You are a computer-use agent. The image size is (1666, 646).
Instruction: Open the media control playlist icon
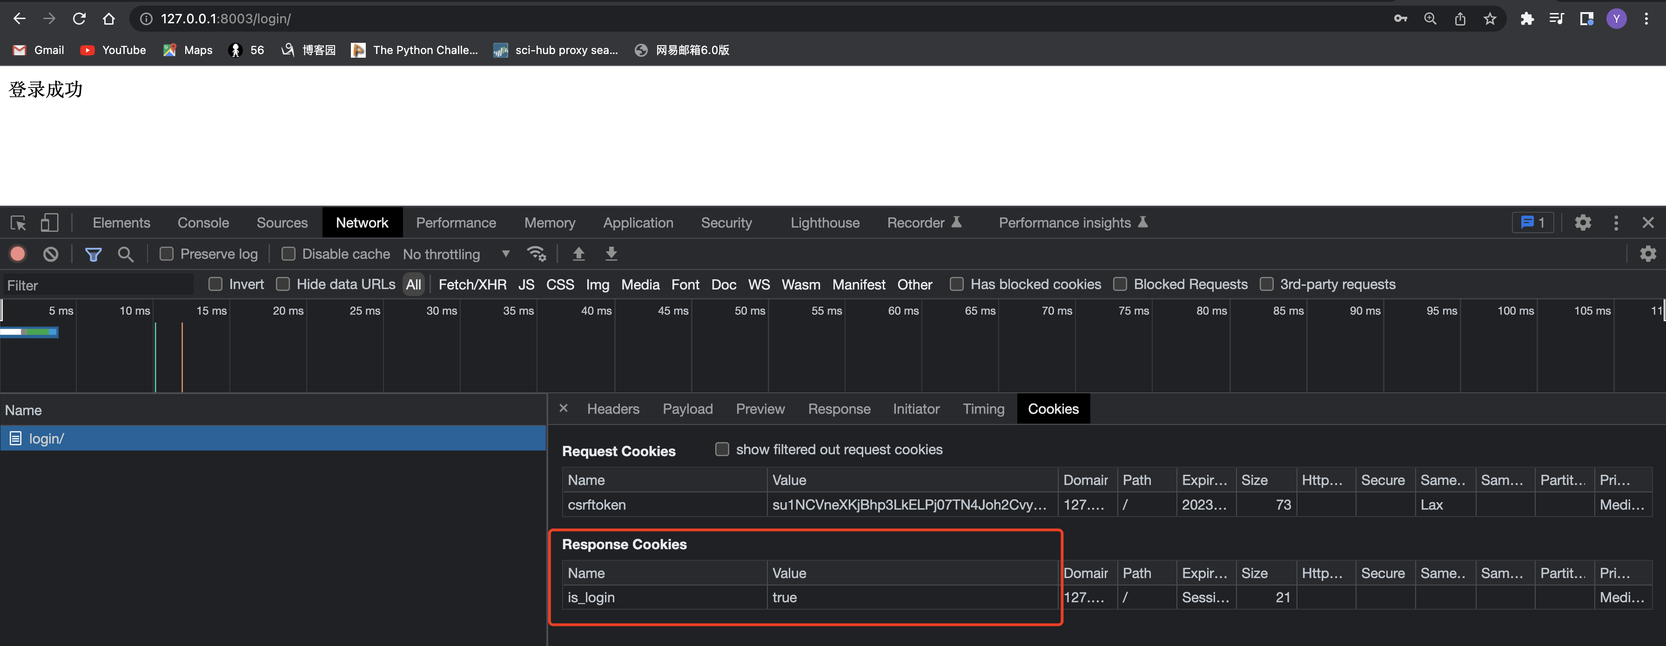1557,19
